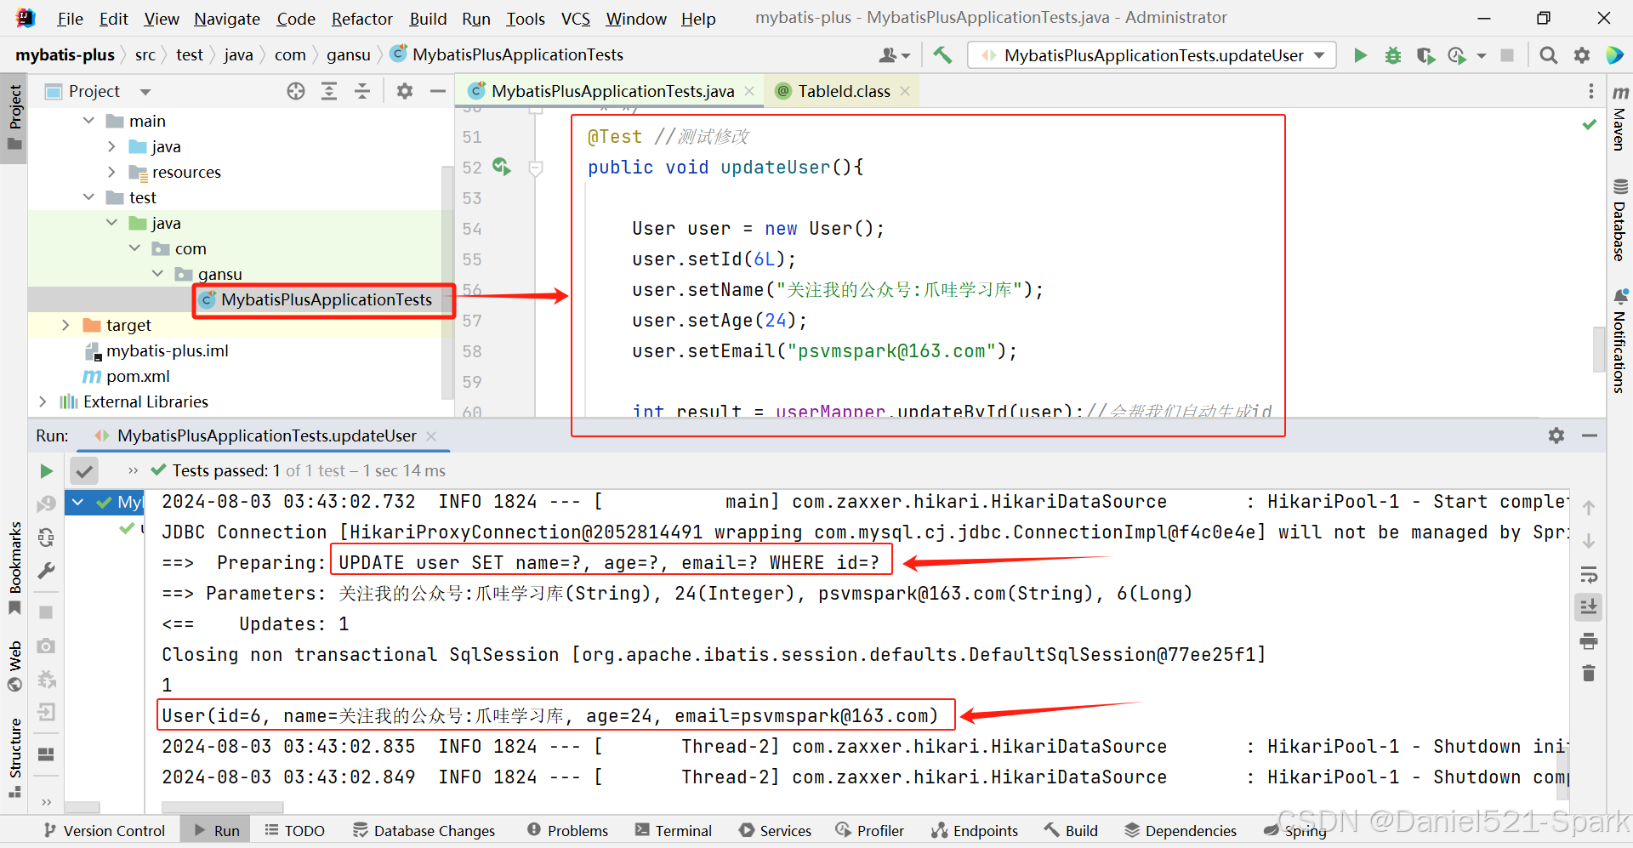Viewport: 1633px width, 848px height.
Task: Toggle the Bookmarks tool window
Action: pyautogui.click(x=14, y=567)
